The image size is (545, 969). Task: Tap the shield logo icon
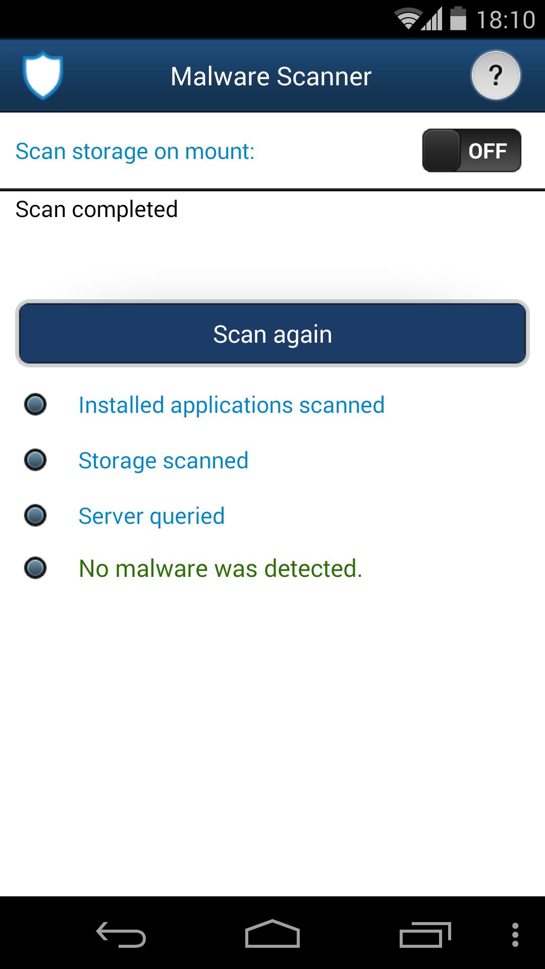[x=43, y=75]
